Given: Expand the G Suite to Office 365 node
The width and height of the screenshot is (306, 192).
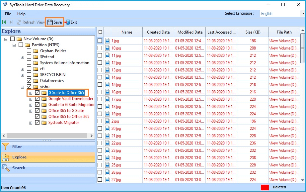Looking at the screenshot, I should (x=31, y=93).
